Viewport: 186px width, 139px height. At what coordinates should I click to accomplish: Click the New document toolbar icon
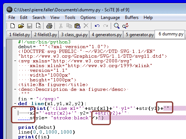12,26
